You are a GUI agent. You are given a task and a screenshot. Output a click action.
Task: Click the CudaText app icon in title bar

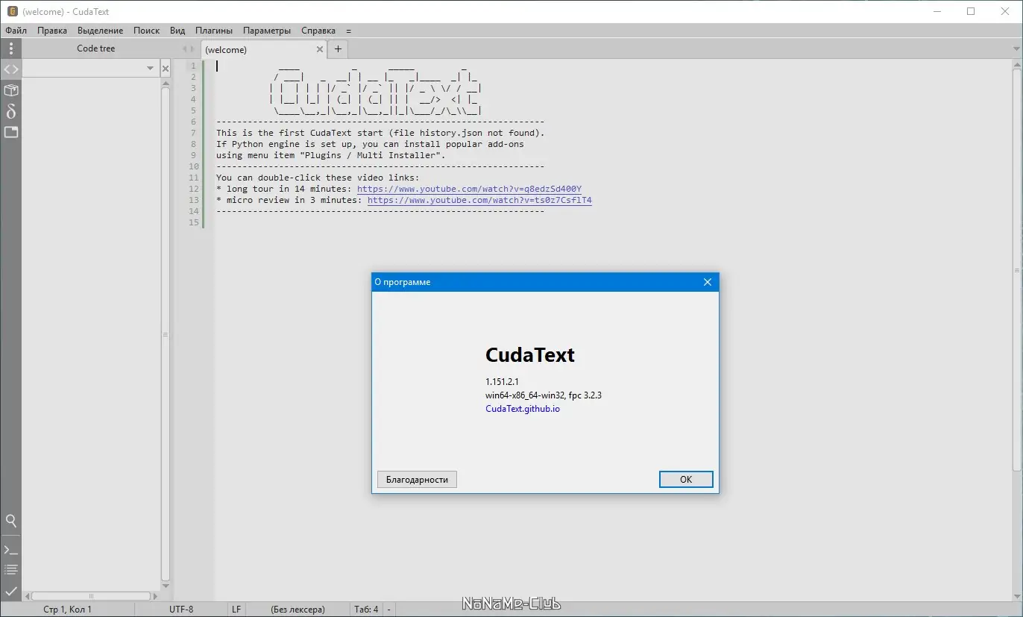(x=12, y=11)
